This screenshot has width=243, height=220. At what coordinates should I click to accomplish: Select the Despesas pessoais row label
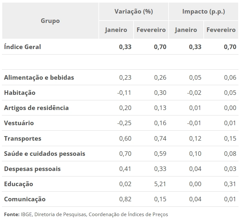point(32,169)
